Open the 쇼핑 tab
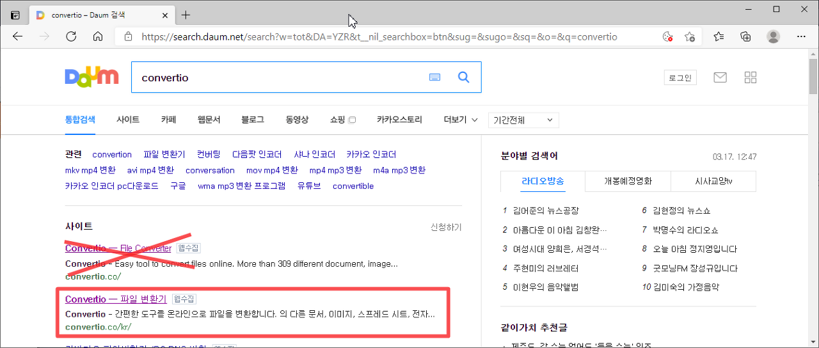Viewport: 819px width, 348px height. [342, 120]
